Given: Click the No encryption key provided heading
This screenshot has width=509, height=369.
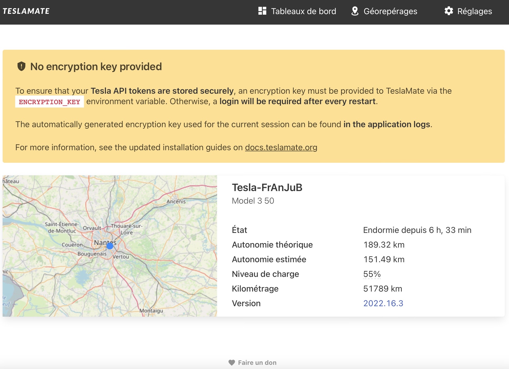Looking at the screenshot, I should point(96,66).
